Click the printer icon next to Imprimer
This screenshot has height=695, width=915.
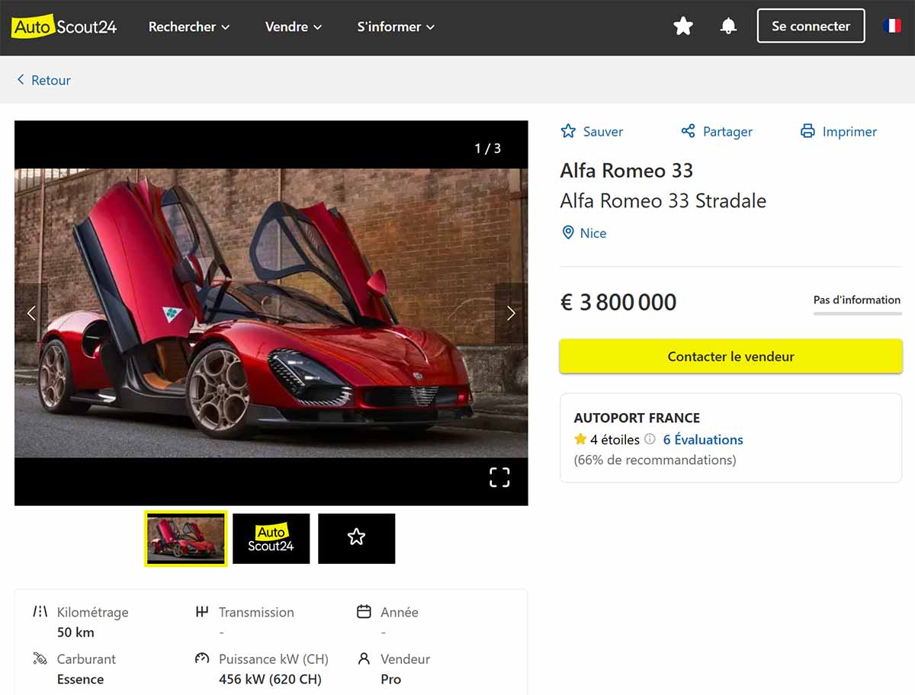click(807, 131)
